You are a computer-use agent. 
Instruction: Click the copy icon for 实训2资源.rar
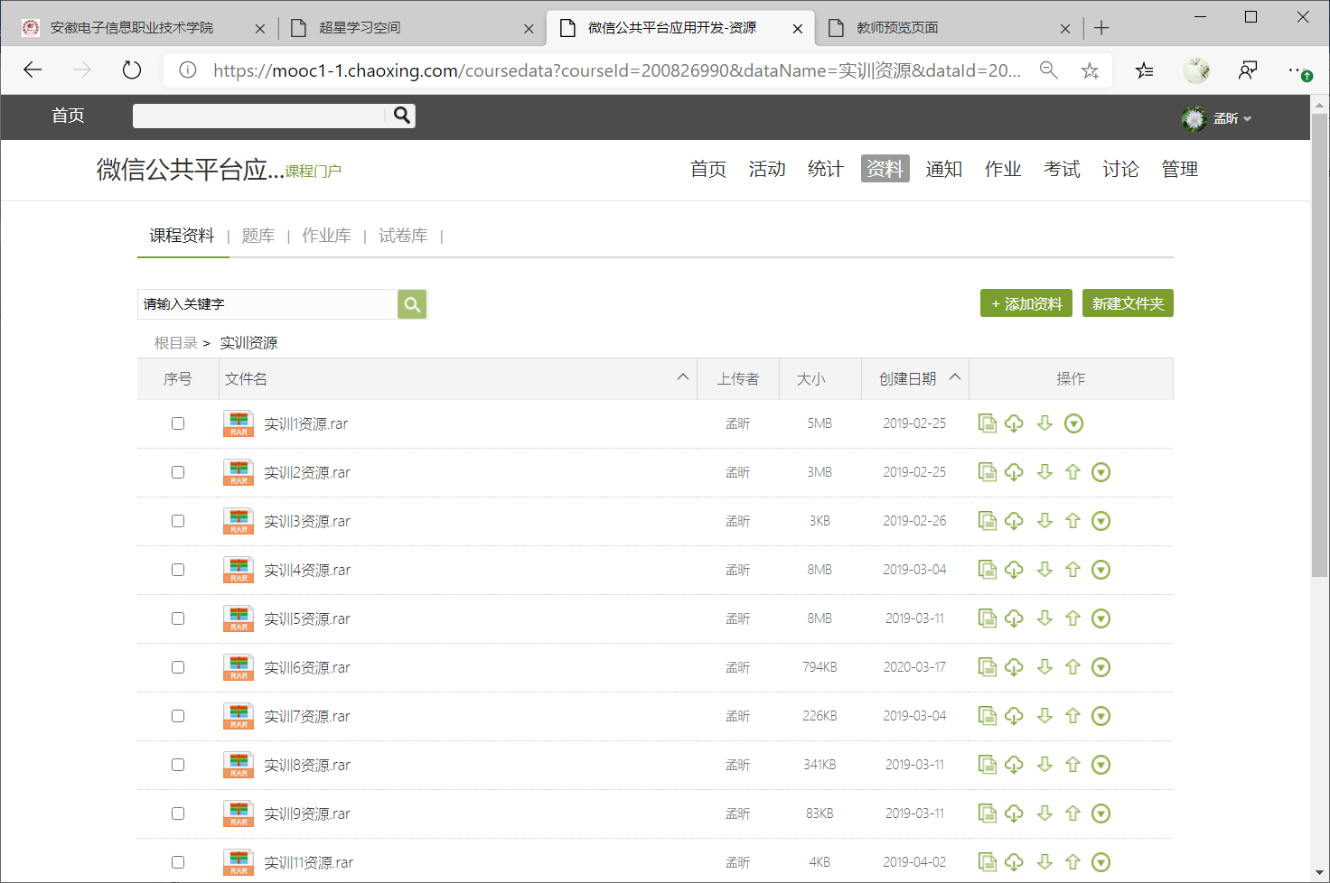tap(988, 472)
